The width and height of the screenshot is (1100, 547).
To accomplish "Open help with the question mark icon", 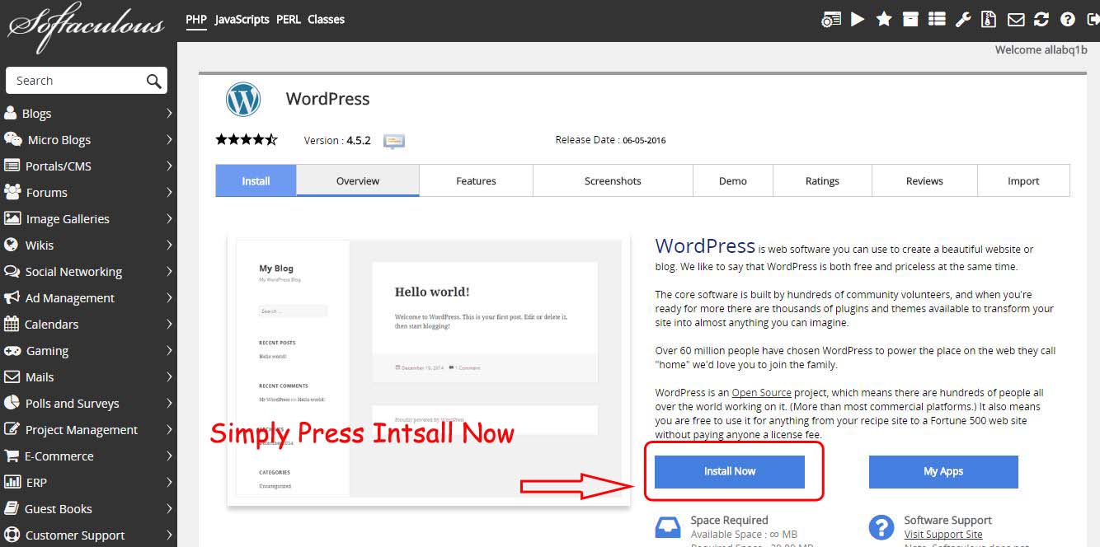I will pyautogui.click(x=1068, y=19).
